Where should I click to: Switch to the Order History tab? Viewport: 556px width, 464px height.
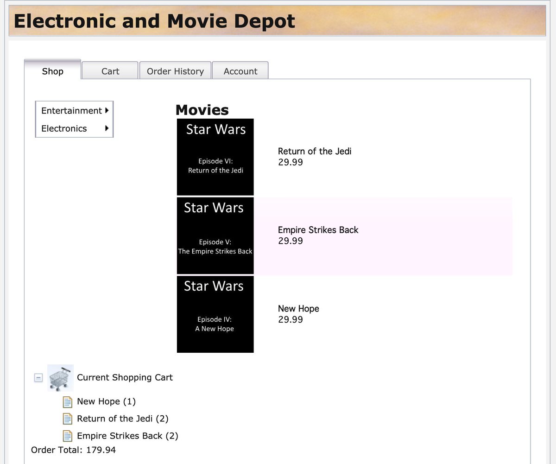click(x=175, y=71)
